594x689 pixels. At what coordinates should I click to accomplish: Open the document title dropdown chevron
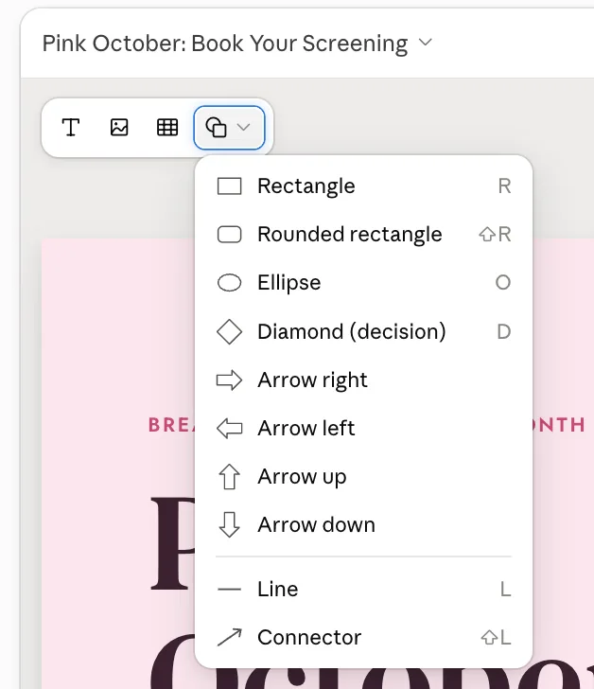pos(426,43)
